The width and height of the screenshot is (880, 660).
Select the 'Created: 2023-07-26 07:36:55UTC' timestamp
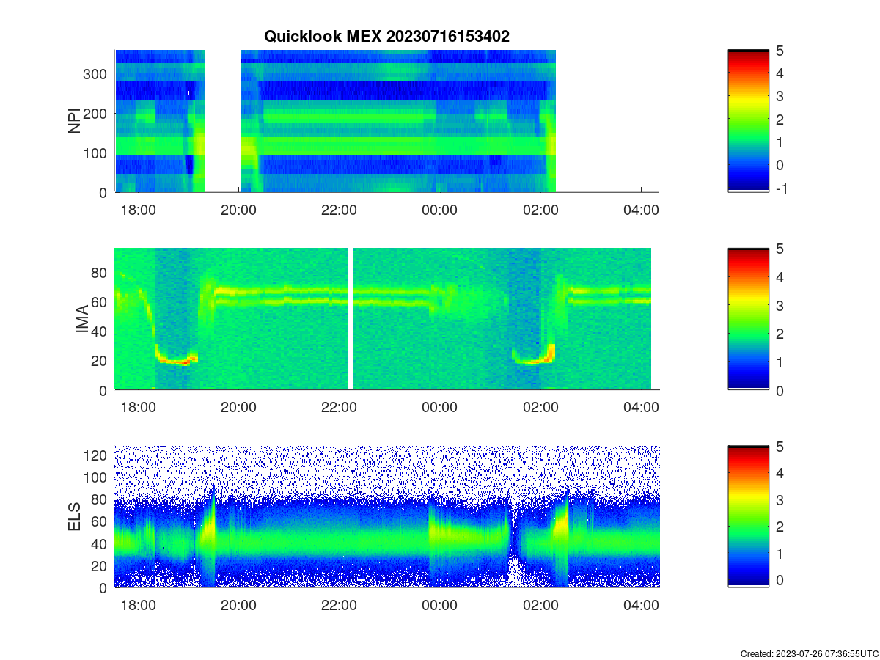(809, 653)
